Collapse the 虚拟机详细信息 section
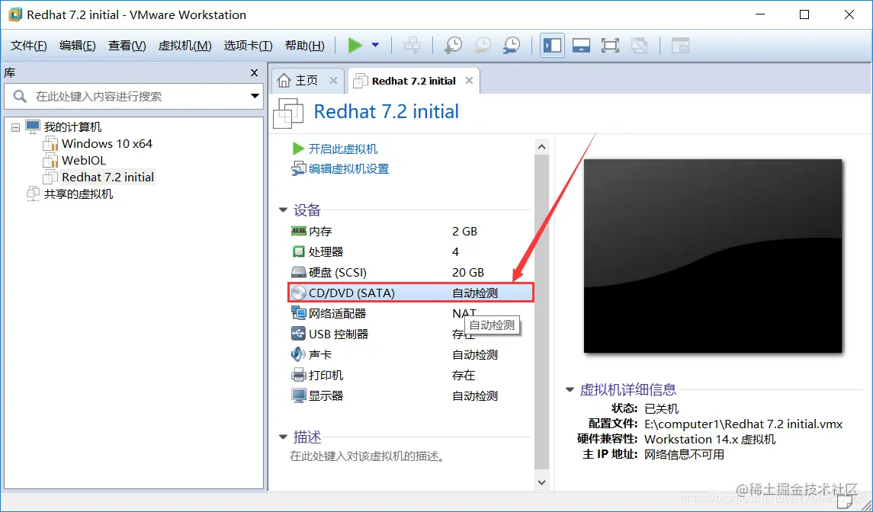873x512 pixels. (x=570, y=389)
